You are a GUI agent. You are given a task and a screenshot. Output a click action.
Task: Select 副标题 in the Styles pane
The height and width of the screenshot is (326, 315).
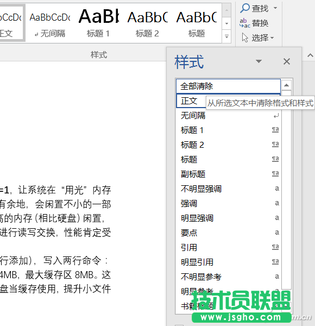click(x=228, y=174)
